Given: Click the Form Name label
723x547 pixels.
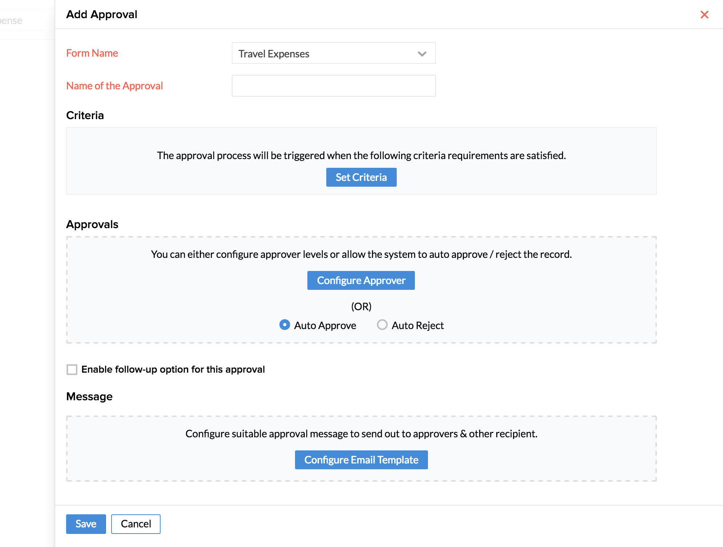Looking at the screenshot, I should [x=92, y=53].
